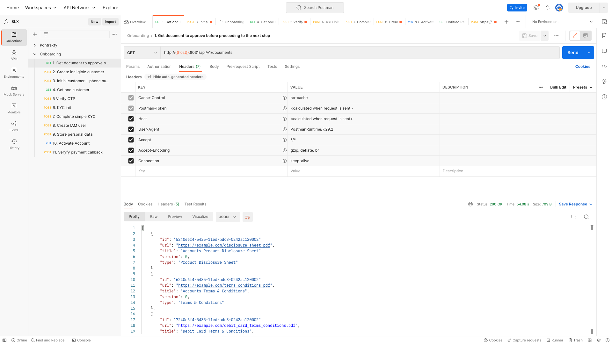Screen dimensions: 612x344
Task: Search the response with the magnifier icon
Action: click(x=586, y=217)
